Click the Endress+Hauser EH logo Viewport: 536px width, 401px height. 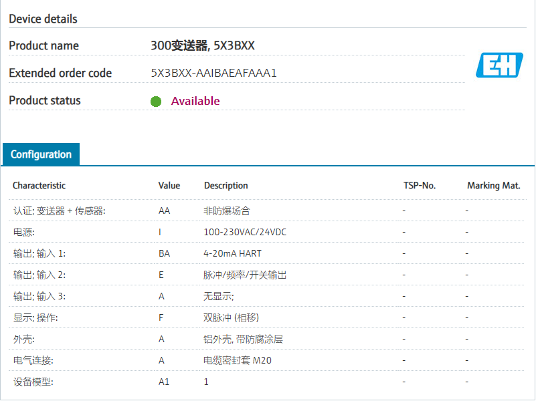tap(499, 65)
